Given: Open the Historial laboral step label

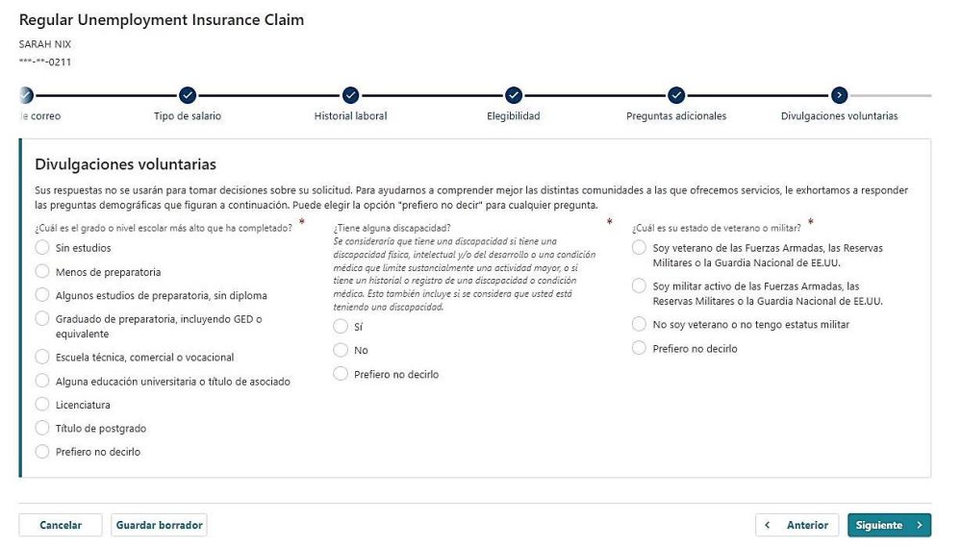Looking at the screenshot, I should click(350, 116).
